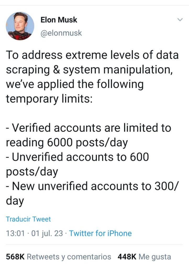This screenshot has width=189, height=268.
Task: Click the "Verified accounts are limited" line
Action: click(x=88, y=128)
